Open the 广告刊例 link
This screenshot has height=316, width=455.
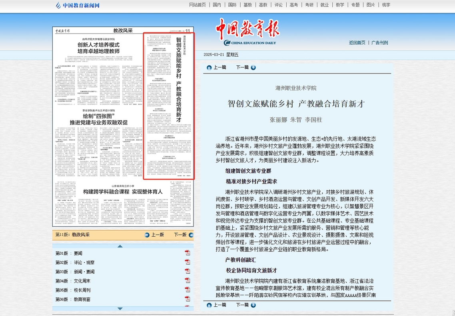pos(379,43)
